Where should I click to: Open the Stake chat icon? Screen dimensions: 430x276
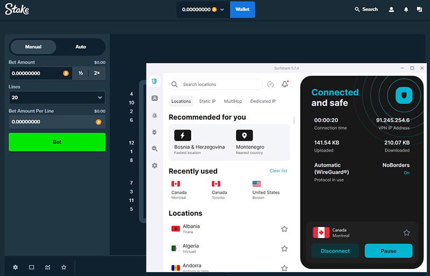click(419, 10)
